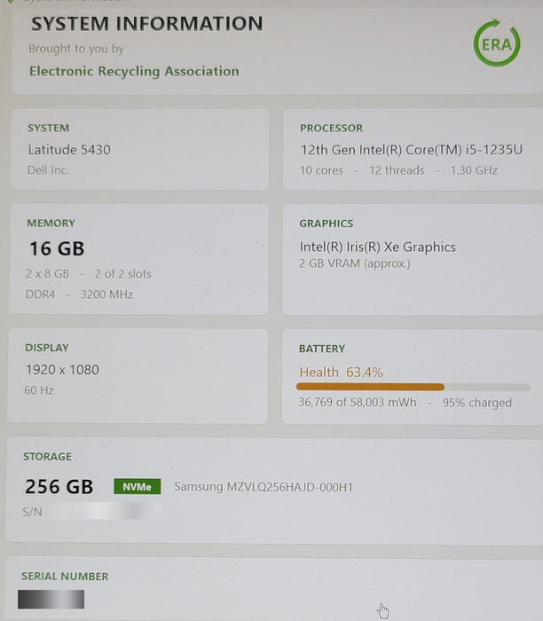Click the 'Samsung MZVLQ256HAJD-000H1' drive model
This screenshot has height=621, width=543.
coord(264,487)
